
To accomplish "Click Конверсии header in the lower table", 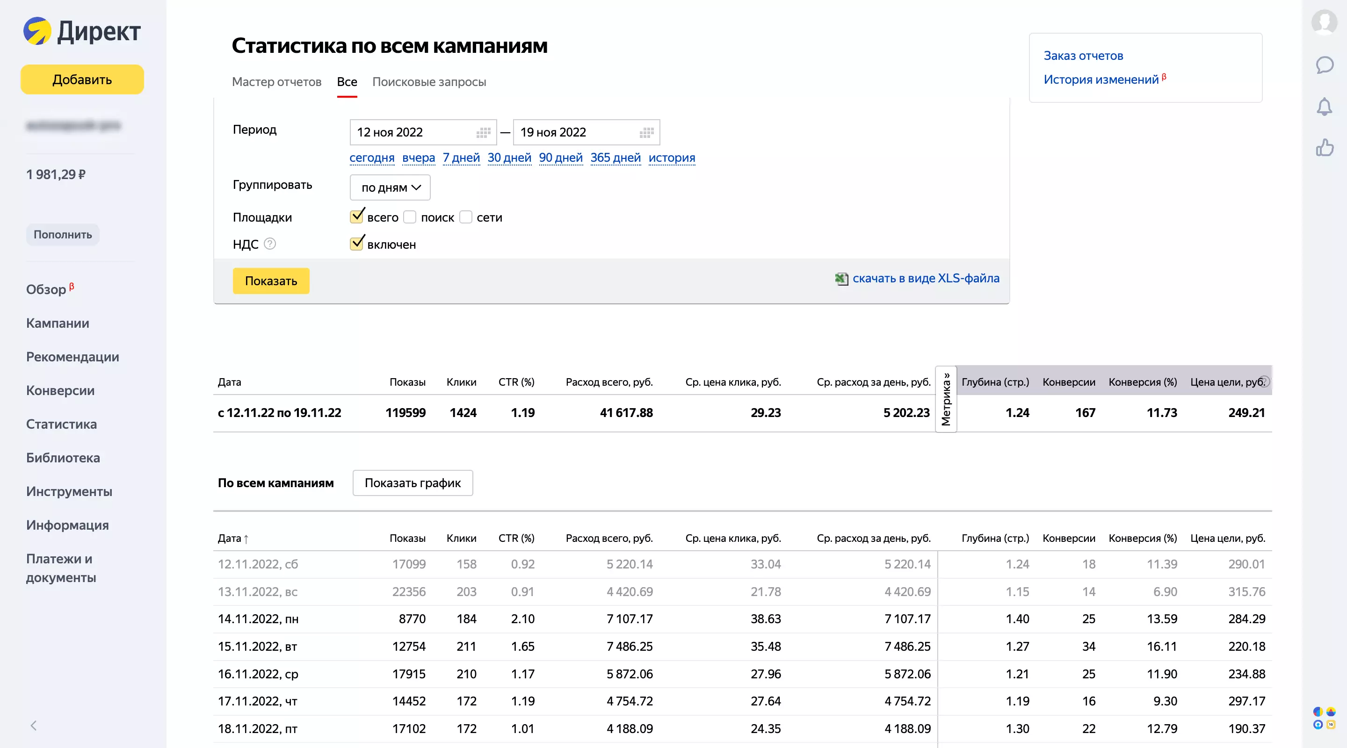I will (1068, 538).
